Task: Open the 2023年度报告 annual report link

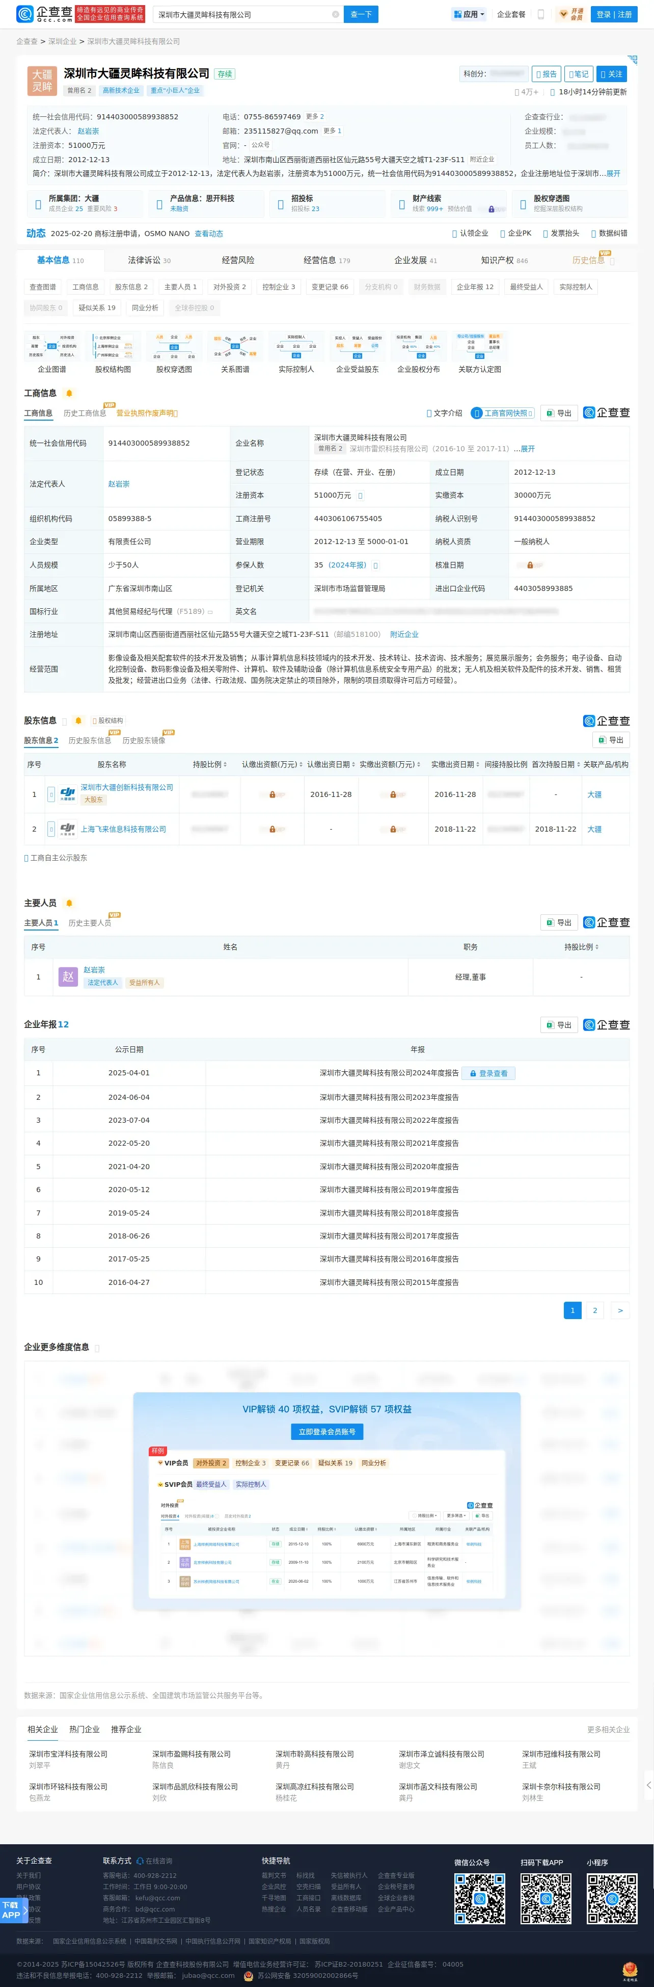Action: pyautogui.click(x=389, y=1097)
